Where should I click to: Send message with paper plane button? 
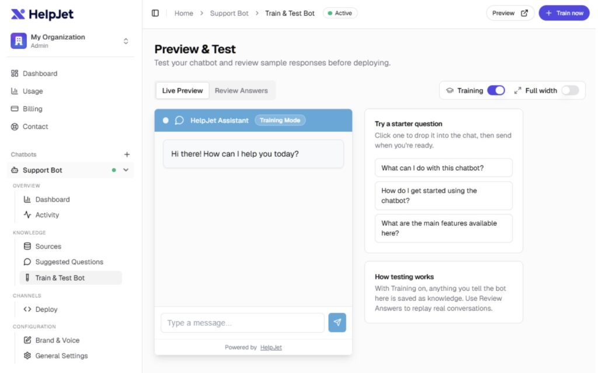(x=337, y=323)
